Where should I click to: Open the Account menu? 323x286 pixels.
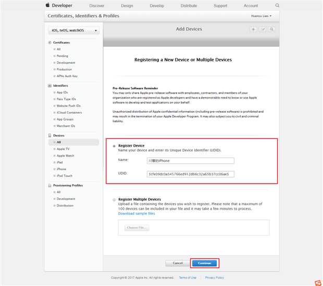(251, 6)
